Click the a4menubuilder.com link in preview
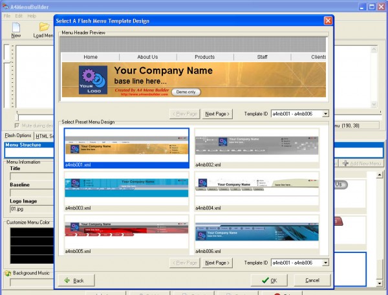Image resolution: width=388 pixels, height=295 pixels. 144,94
